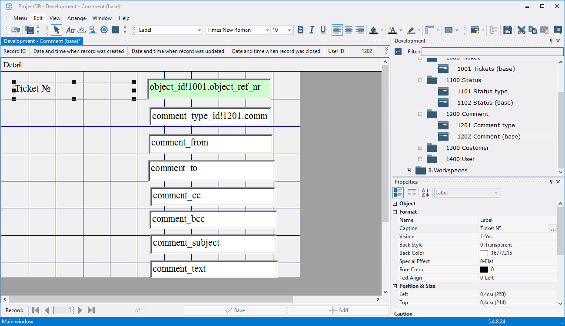Click the Back Color white swatch
Image resolution: width=565 pixels, height=326 pixels.
point(484,253)
